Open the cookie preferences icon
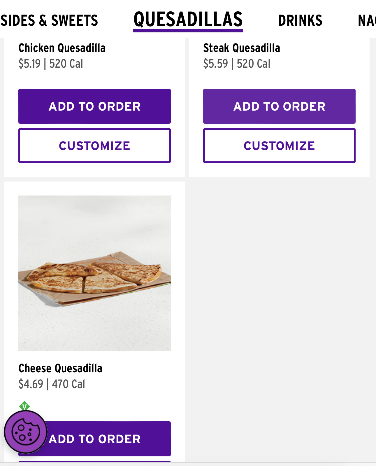 [x=25, y=432]
